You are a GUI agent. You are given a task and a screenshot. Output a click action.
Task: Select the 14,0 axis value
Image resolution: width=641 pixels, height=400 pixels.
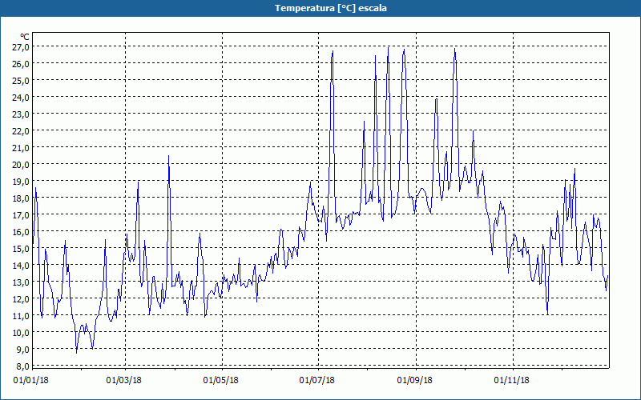21,266
